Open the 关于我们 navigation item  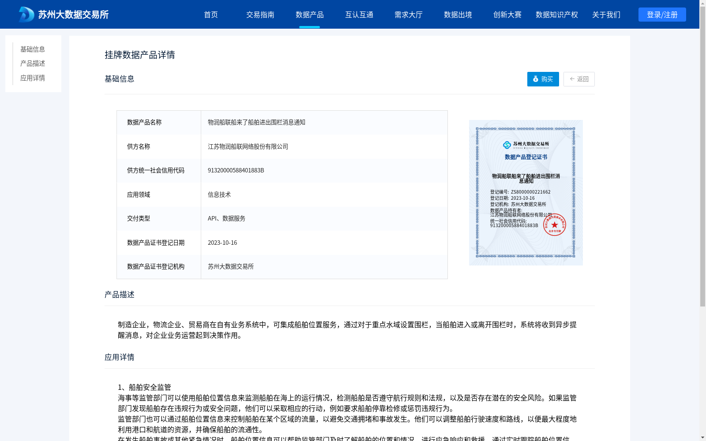pos(606,15)
